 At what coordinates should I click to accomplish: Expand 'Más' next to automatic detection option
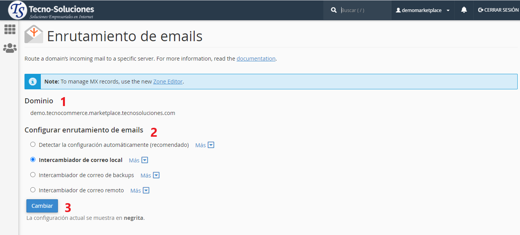click(205, 144)
